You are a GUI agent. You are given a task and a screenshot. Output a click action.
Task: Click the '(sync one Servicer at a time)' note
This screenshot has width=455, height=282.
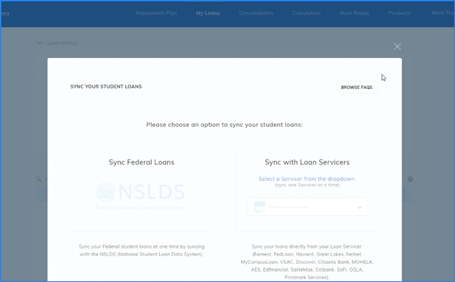click(x=307, y=185)
